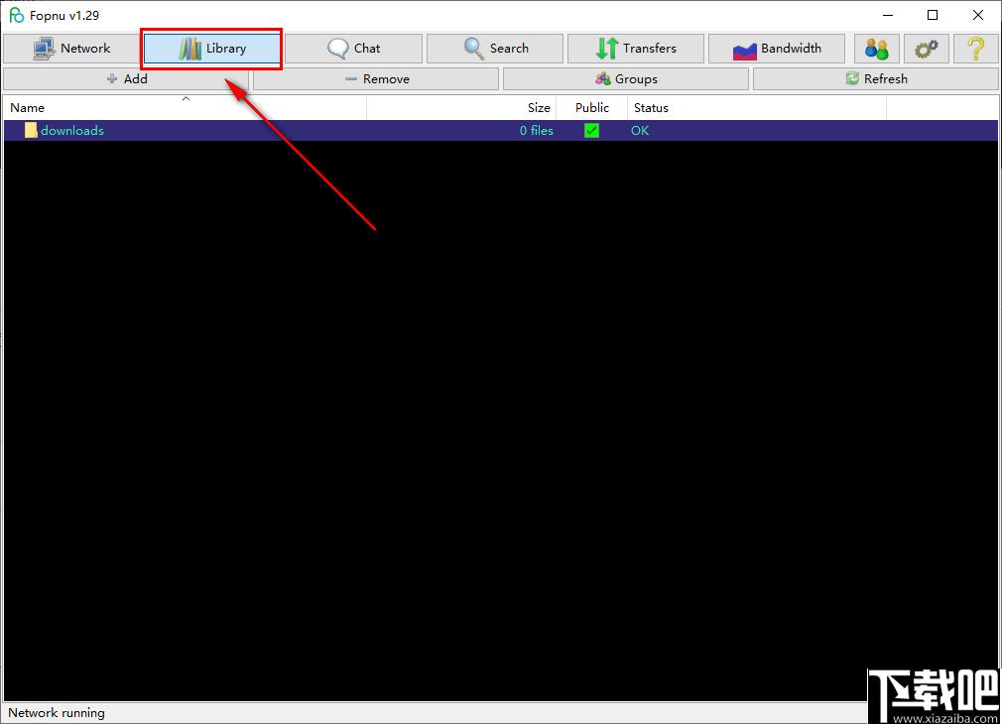The height and width of the screenshot is (724, 1002).
Task: Refresh the library list
Action: (875, 78)
